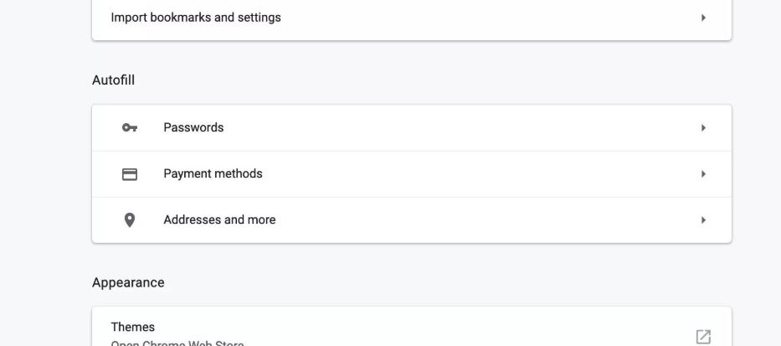Open the Passwords label
Viewport: 781px width, 346px height.
[x=193, y=128]
